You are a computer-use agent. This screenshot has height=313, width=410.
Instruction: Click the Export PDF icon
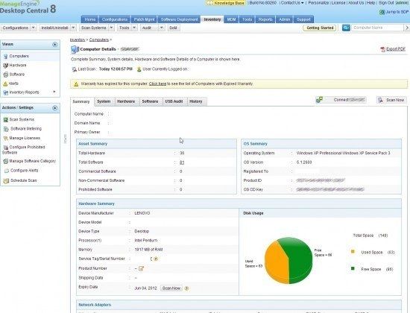click(x=382, y=49)
